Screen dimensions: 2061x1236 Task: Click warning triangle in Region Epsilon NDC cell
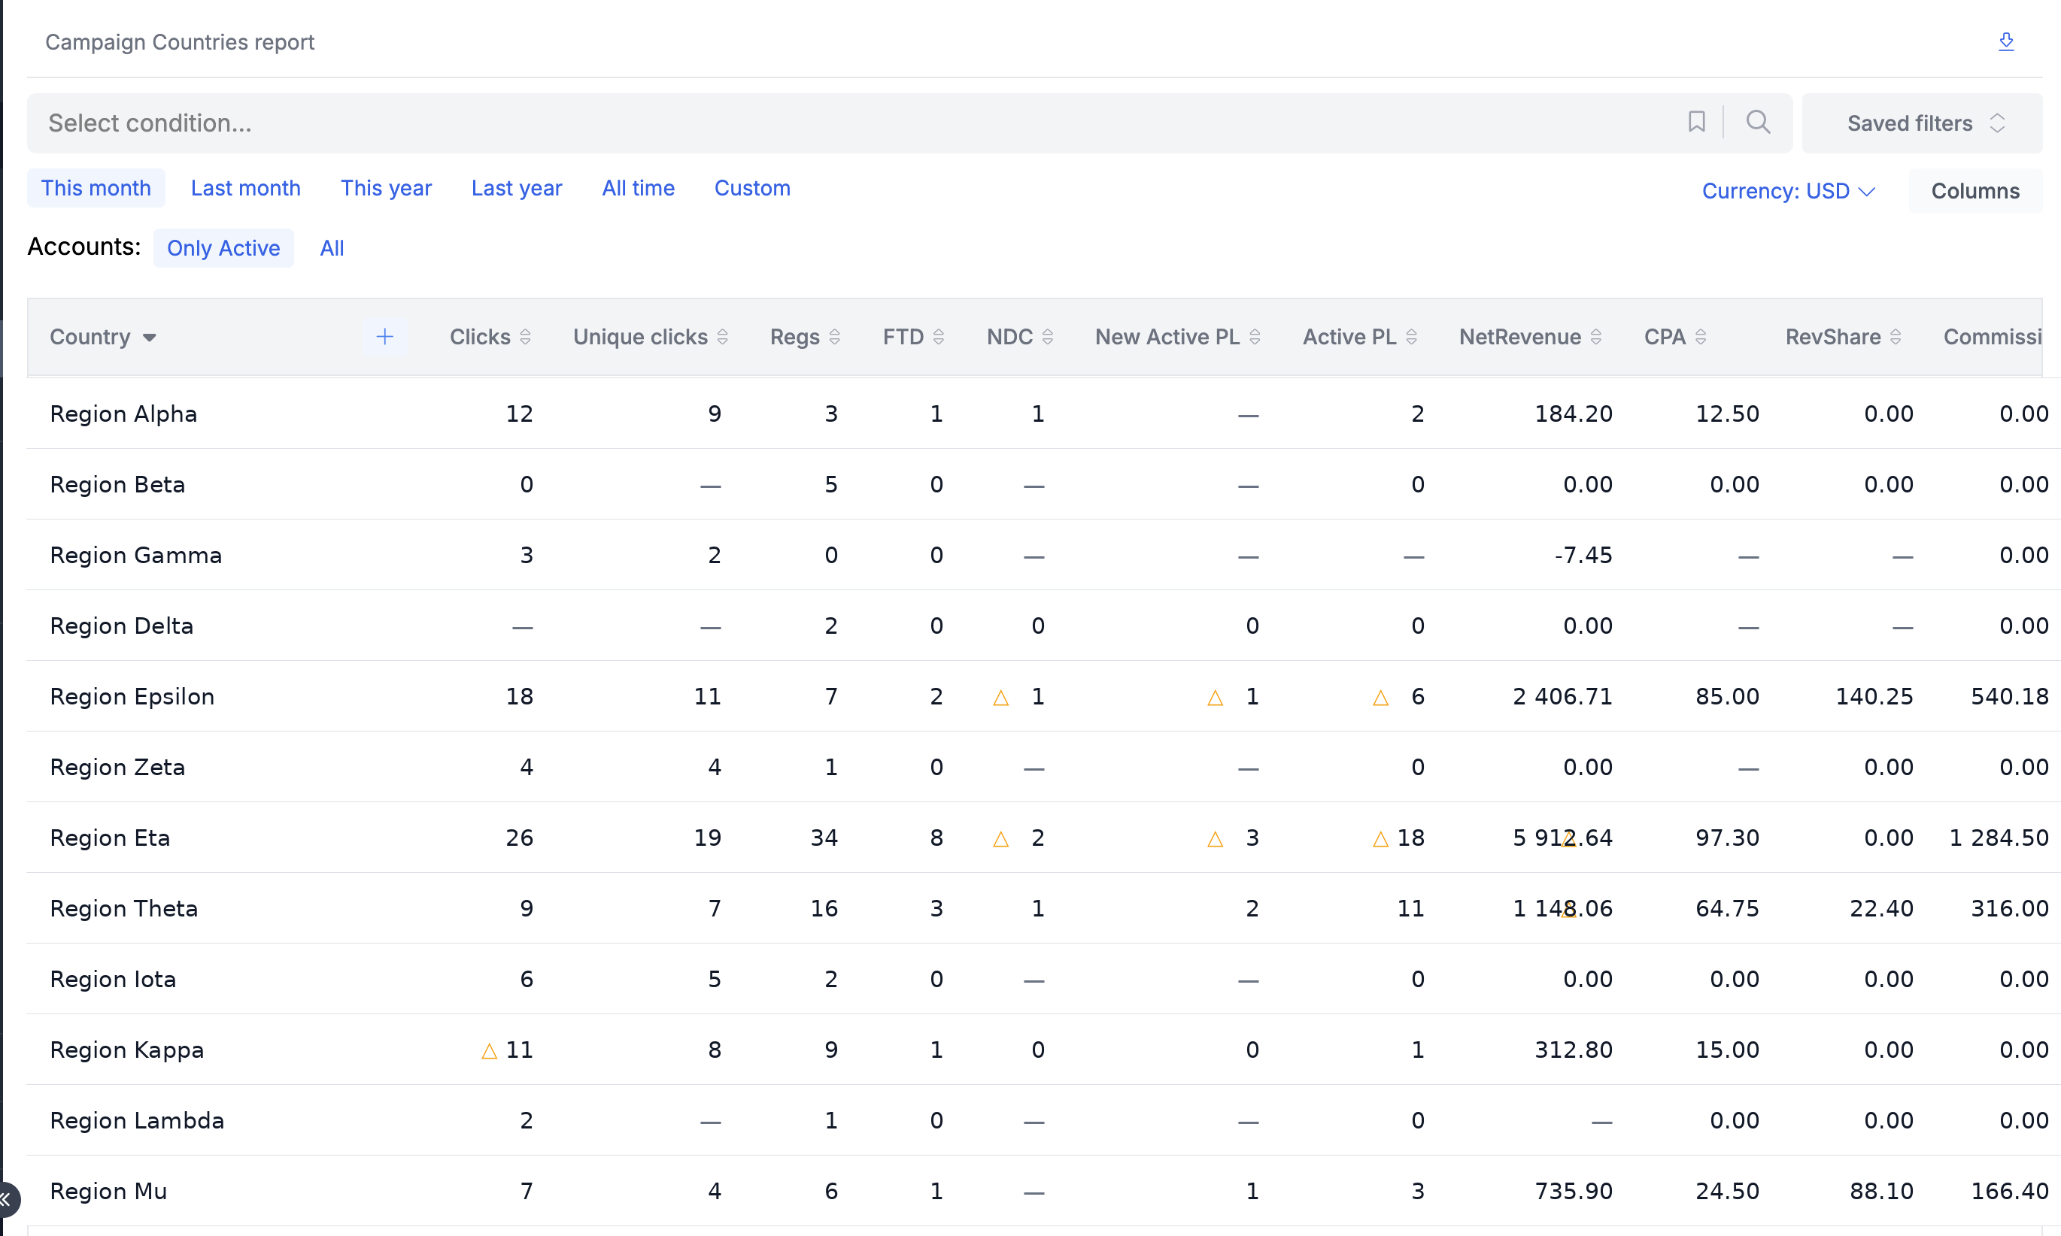tap(1000, 698)
